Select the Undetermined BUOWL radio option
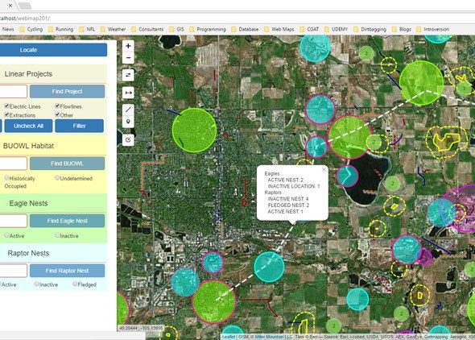The image size is (475, 340). [x=57, y=178]
